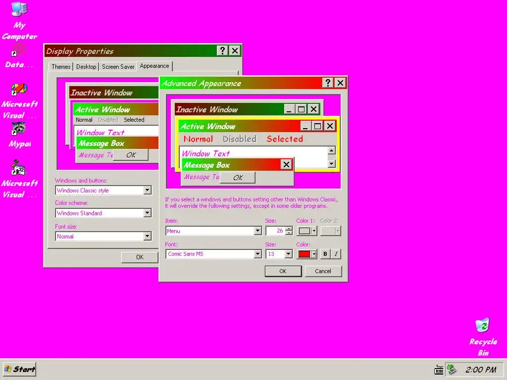Click the Message Box title in Advanced preview
The image size is (507, 380).
[207, 165]
